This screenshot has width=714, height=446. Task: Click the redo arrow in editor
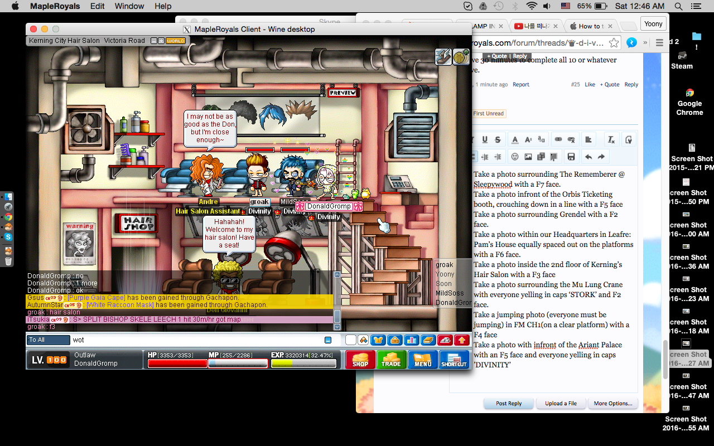601,157
